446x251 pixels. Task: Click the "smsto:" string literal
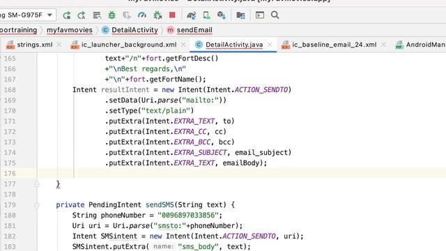click(170, 226)
